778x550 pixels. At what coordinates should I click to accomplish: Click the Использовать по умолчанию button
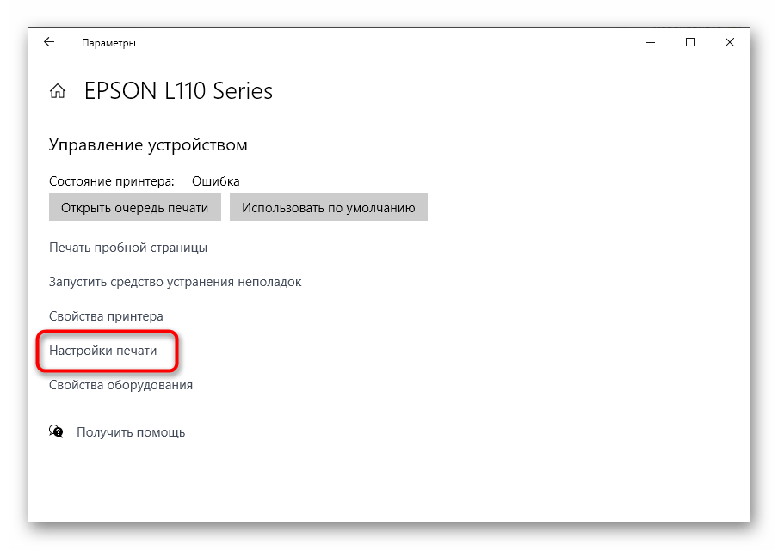329,207
